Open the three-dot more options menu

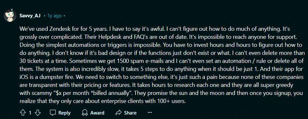[x=150, y=113]
